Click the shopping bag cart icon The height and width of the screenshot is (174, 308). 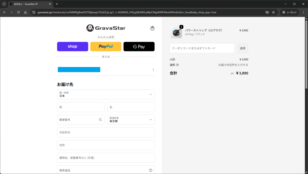coord(152,28)
